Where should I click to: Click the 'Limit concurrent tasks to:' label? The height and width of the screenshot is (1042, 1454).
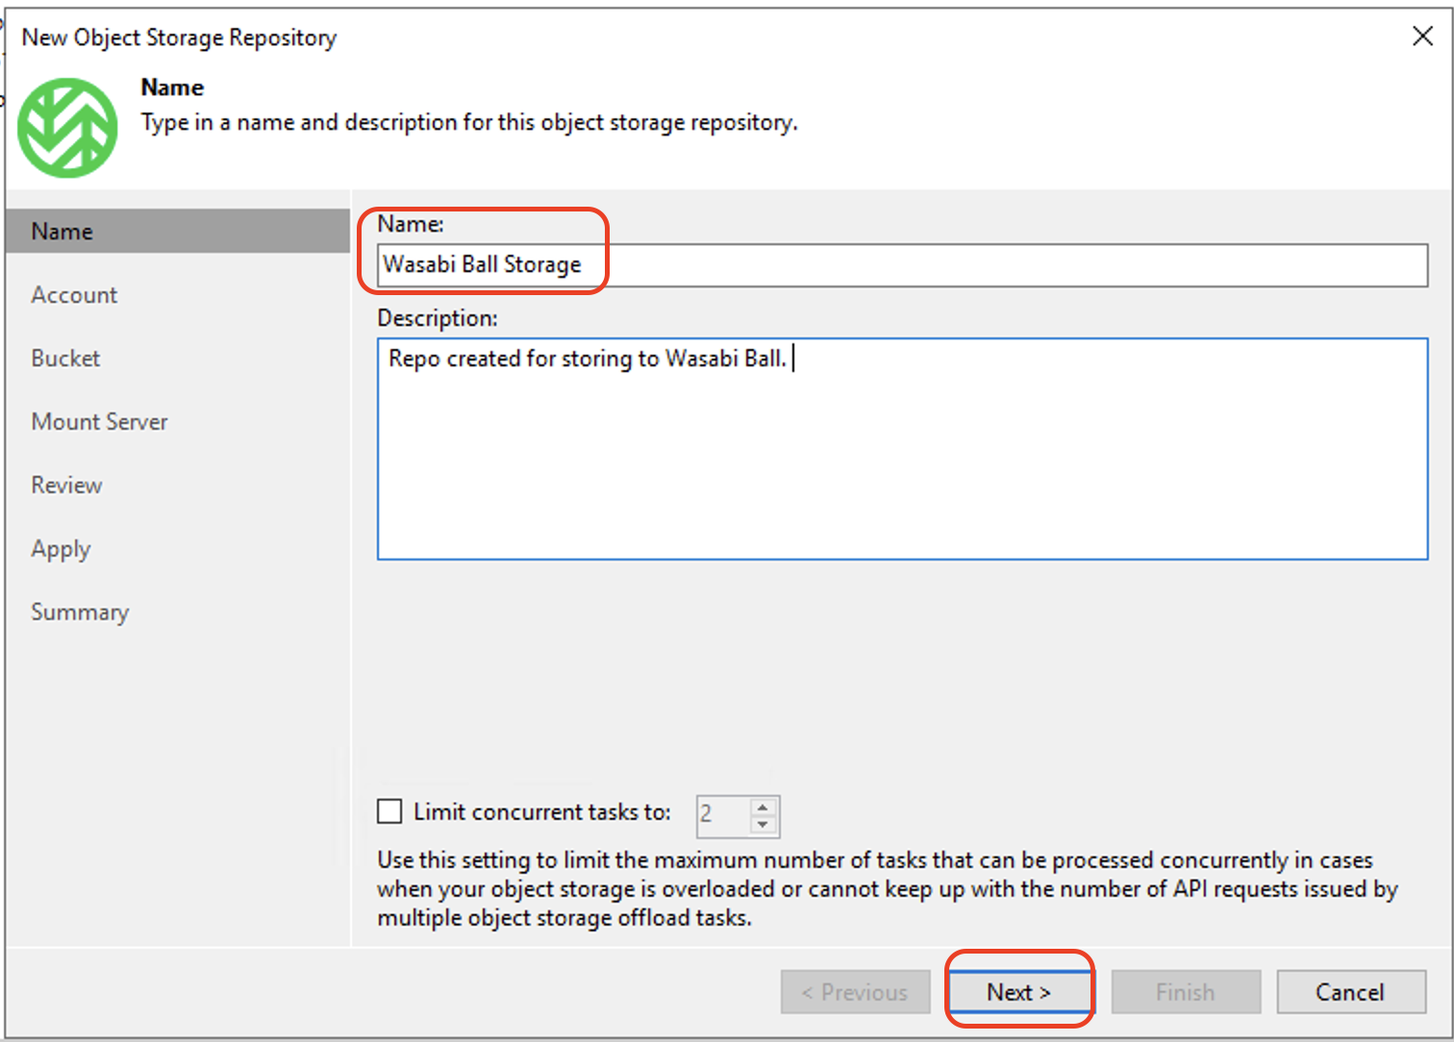point(541,812)
